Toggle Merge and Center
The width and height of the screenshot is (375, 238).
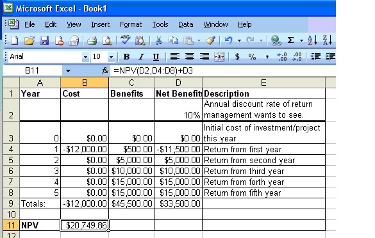(x=219, y=57)
